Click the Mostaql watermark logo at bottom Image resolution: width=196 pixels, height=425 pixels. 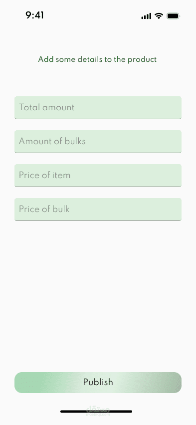click(x=98, y=411)
